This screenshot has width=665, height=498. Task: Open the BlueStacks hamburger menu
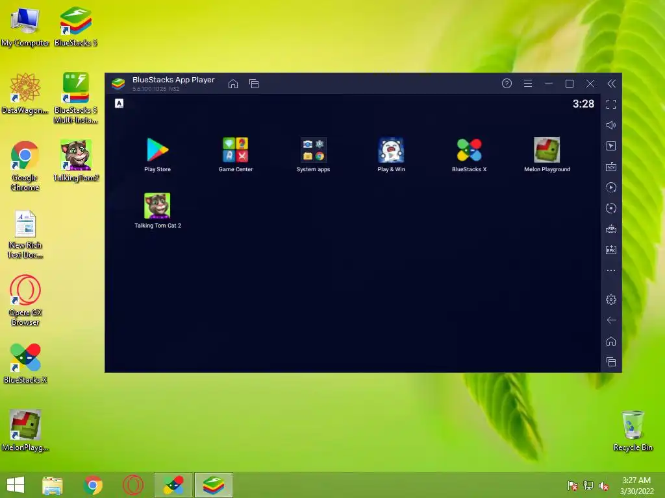click(x=527, y=84)
